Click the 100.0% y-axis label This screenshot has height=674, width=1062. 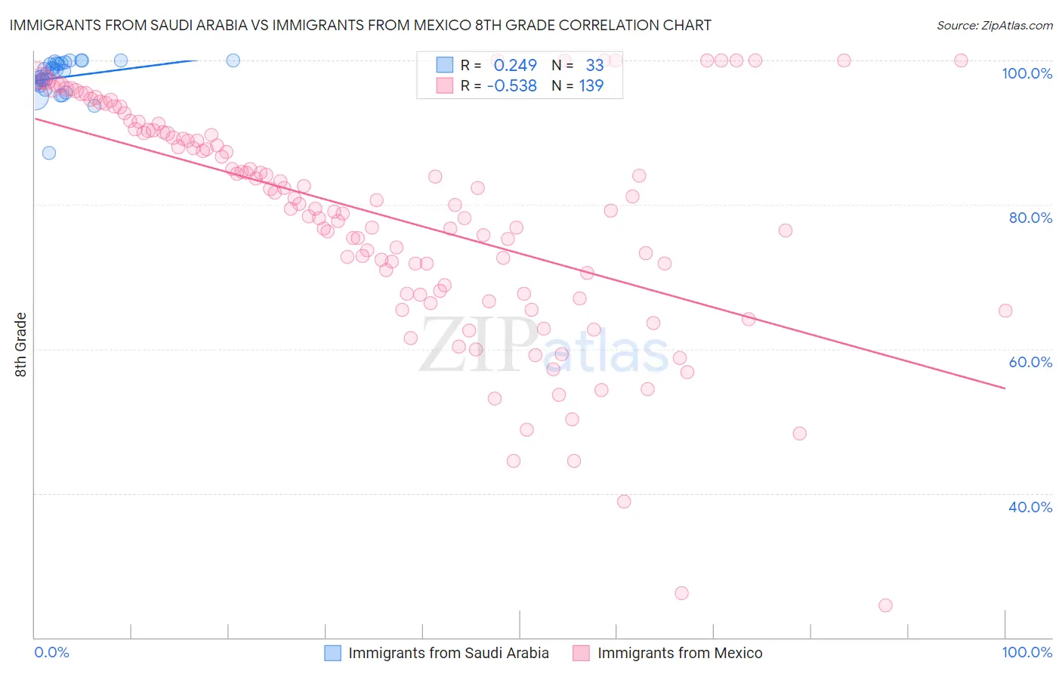tap(1026, 73)
